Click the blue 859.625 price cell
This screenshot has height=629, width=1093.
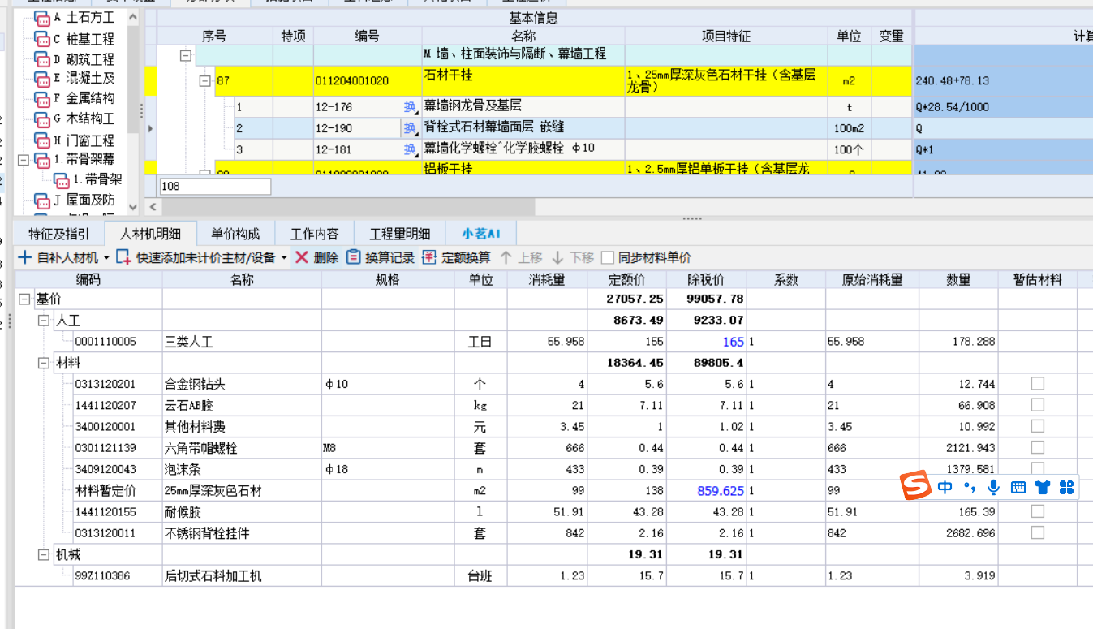(x=706, y=490)
